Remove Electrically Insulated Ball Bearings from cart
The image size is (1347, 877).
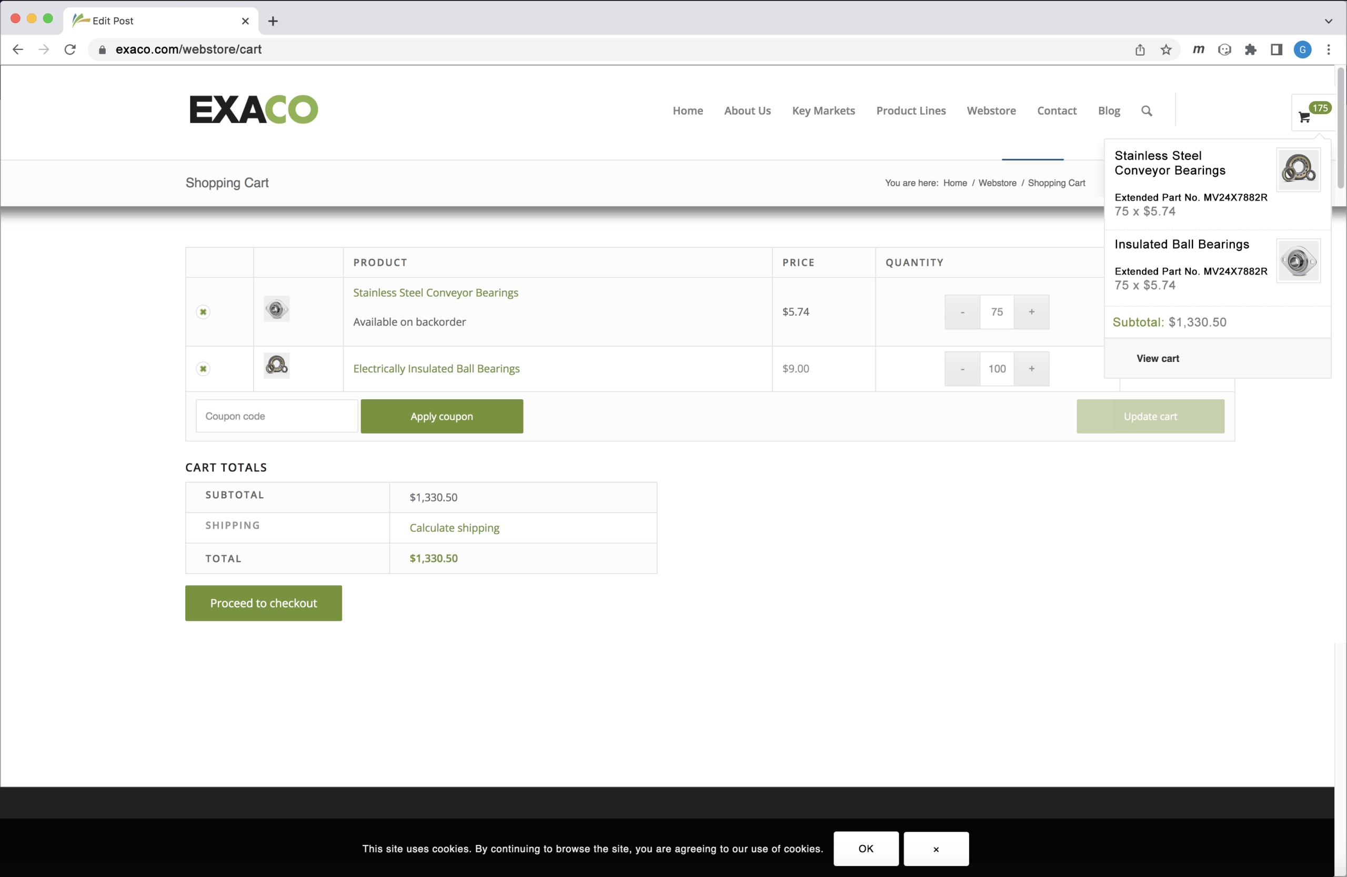(x=203, y=369)
